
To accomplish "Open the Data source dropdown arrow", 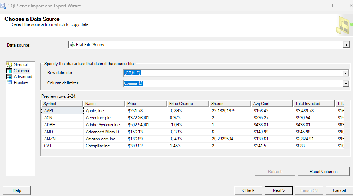I will click(346, 45).
